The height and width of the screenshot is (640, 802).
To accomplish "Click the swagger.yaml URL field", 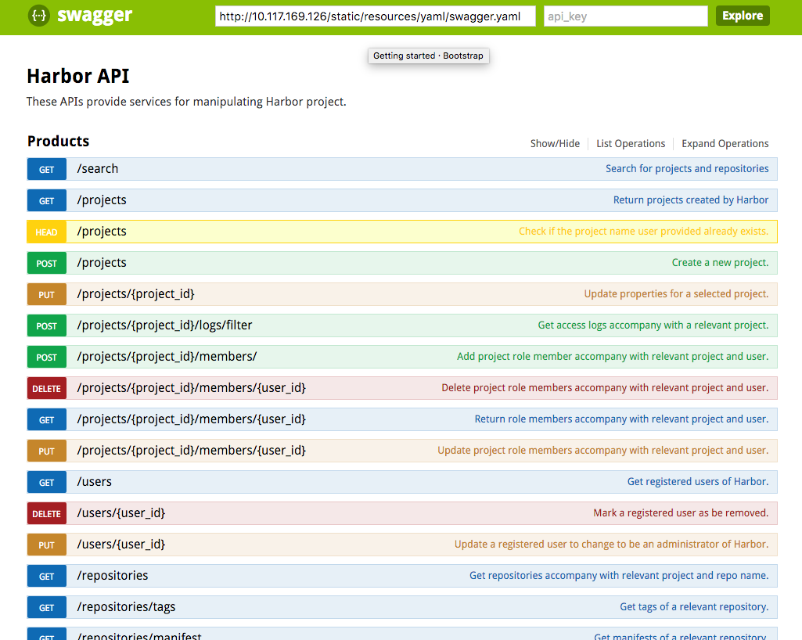I will [375, 15].
